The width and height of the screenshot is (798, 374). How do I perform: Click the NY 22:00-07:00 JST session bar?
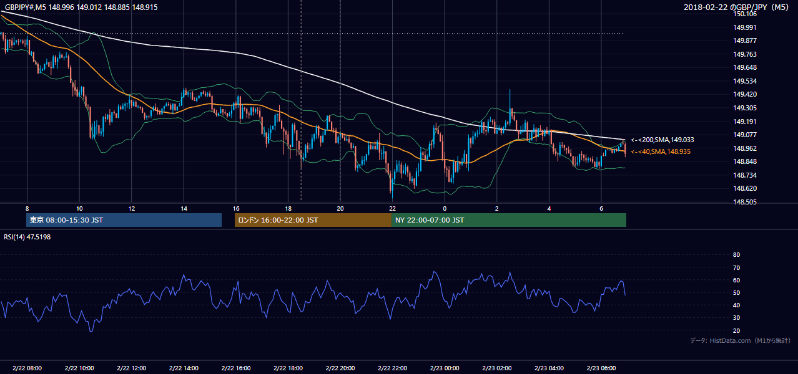509,220
